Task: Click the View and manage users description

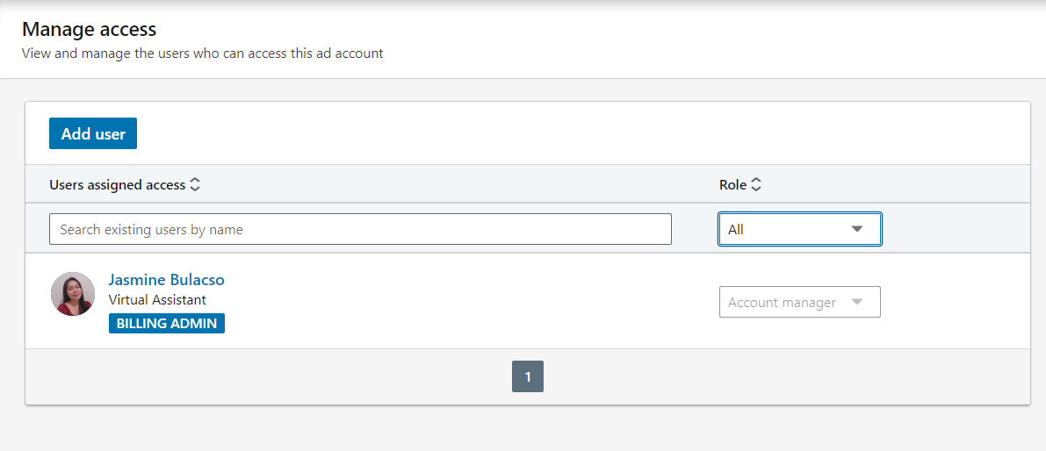Action: (x=203, y=54)
